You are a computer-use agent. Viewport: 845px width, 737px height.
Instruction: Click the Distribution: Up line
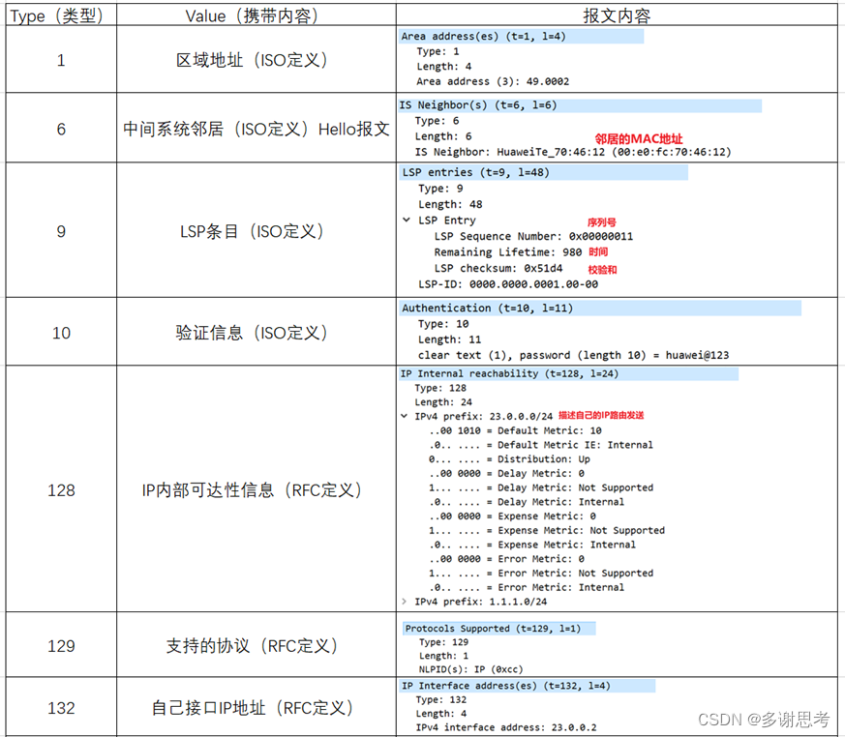(x=509, y=459)
